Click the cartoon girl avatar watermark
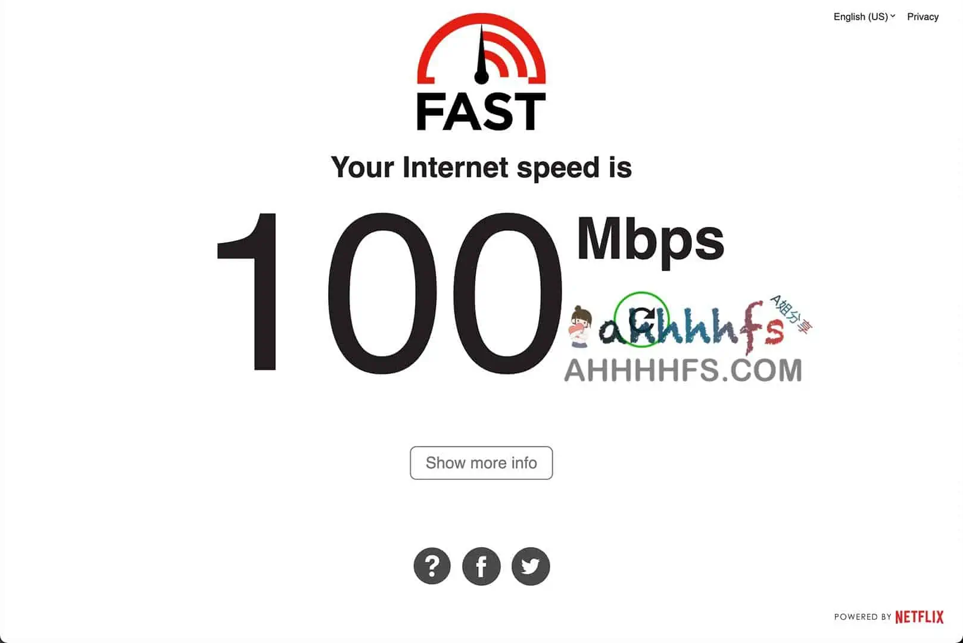Image resolution: width=963 pixels, height=643 pixels. 579,326
